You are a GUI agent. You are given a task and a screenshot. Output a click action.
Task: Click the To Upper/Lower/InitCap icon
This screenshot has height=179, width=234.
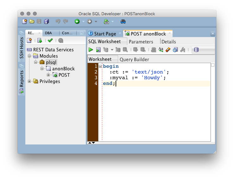click(161, 49)
